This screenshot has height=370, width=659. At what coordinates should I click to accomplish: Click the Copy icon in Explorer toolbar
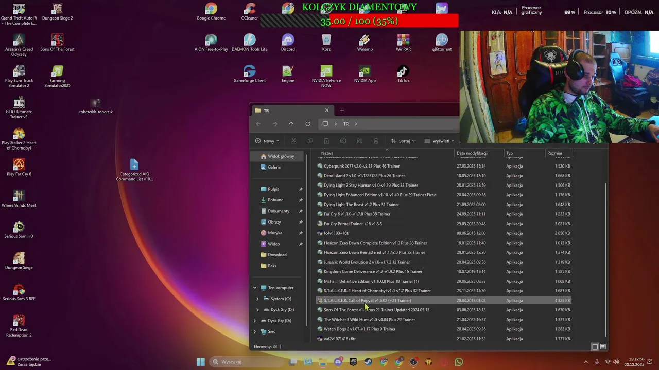click(x=310, y=141)
